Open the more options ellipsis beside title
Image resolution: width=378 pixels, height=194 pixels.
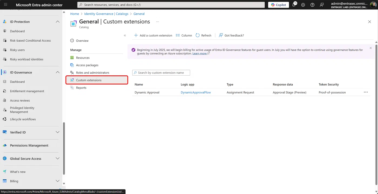(157, 22)
